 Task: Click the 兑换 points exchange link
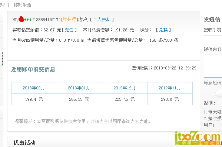point(163,30)
